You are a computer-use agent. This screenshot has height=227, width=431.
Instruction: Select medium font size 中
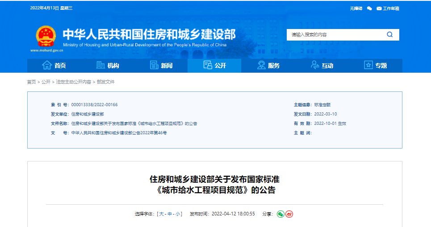[170, 214]
